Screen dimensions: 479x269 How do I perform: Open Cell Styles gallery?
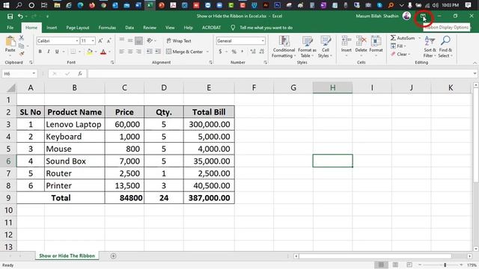point(325,46)
